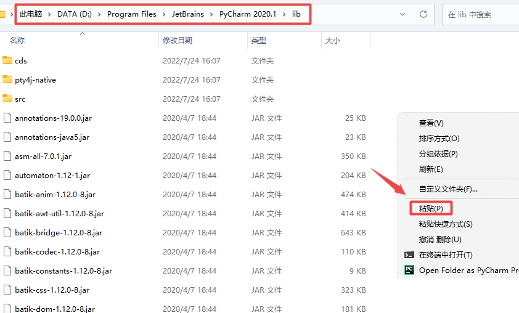Image resolution: width=519 pixels, height=313 pixels.
Task: Sort files by 修改日期 column header
Action: [178, 41]
